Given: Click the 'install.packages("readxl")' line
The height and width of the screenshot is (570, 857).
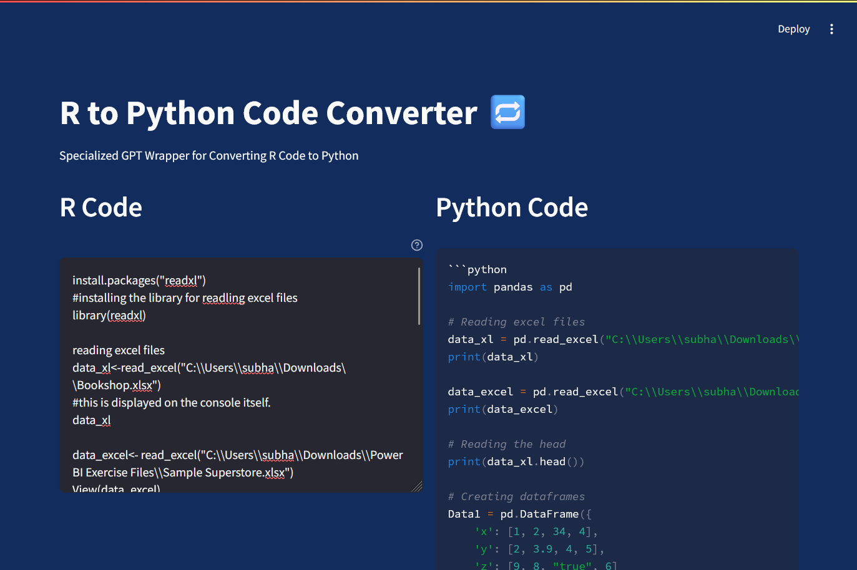Looking at the screenshot, I should pyautogui.click(x=139, y=280).
